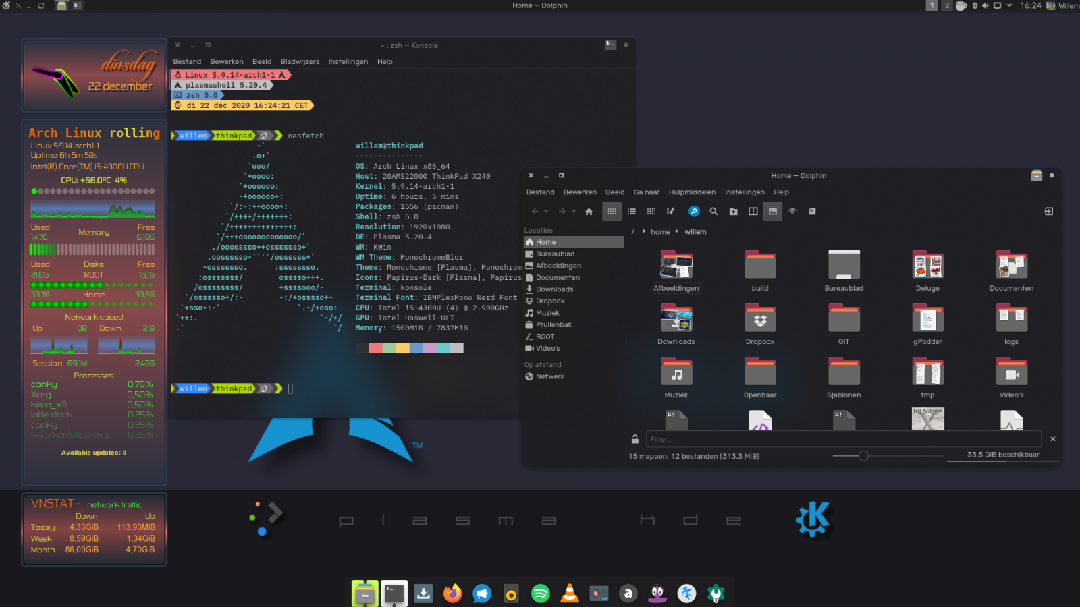
Task: Click the new folder icon in Dolphin
Action: (x=733, y=212)
